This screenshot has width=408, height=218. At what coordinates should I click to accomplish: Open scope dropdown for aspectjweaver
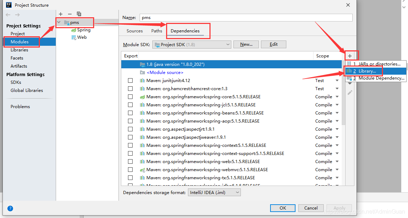click(337, 137)
